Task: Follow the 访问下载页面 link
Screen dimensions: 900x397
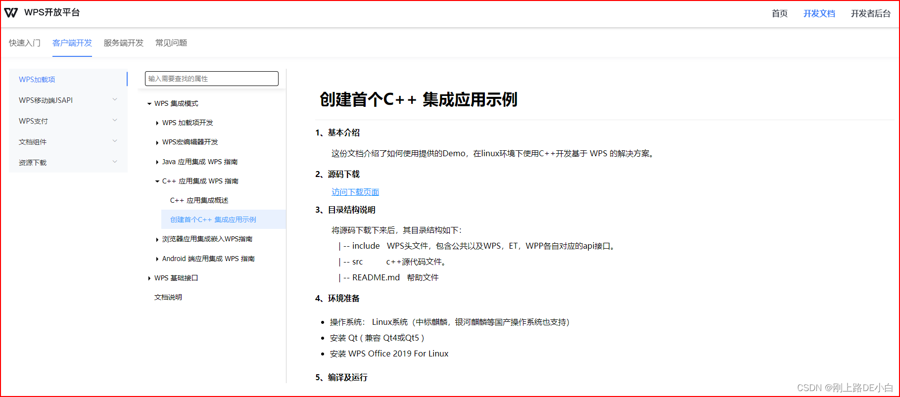Action: (355, 192)
